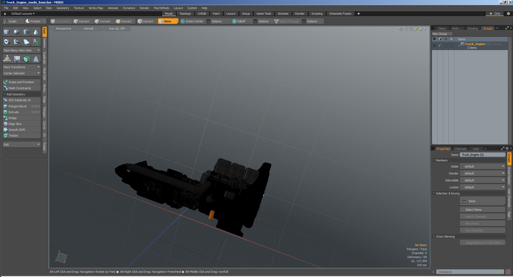The image size is (513, 277).
Task: Click the viewport maximize arrows icon
Action: [416, 29]
